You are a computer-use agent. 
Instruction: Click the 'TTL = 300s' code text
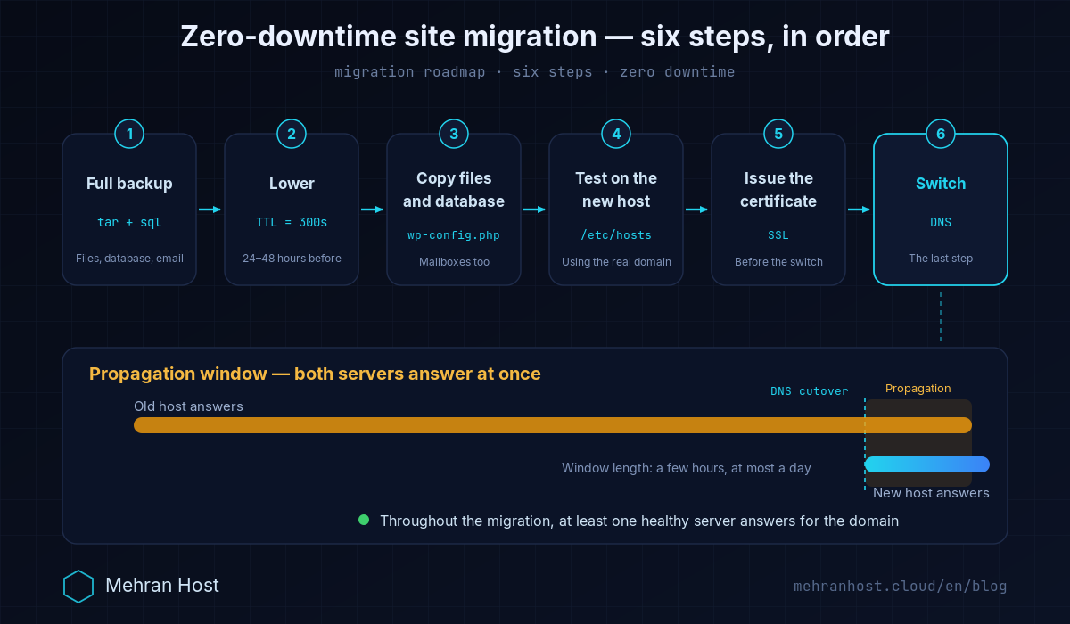click(292, 223)
